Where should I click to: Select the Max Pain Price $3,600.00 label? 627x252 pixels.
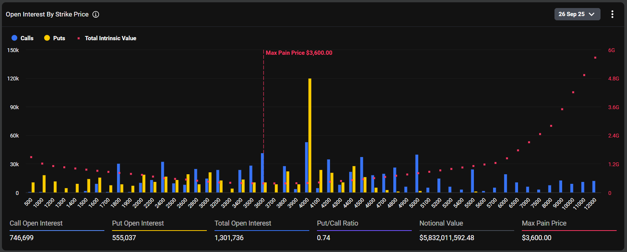pyautogui.click(x=299, y=53)
